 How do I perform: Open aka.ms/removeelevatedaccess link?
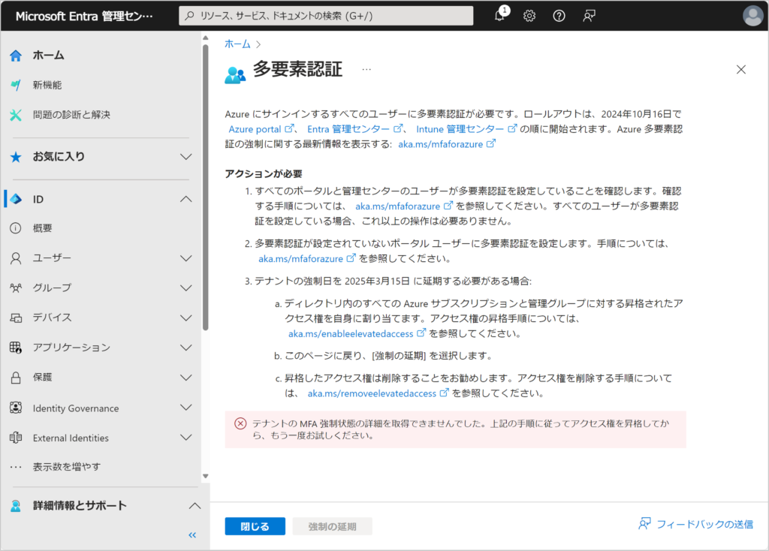378,393
